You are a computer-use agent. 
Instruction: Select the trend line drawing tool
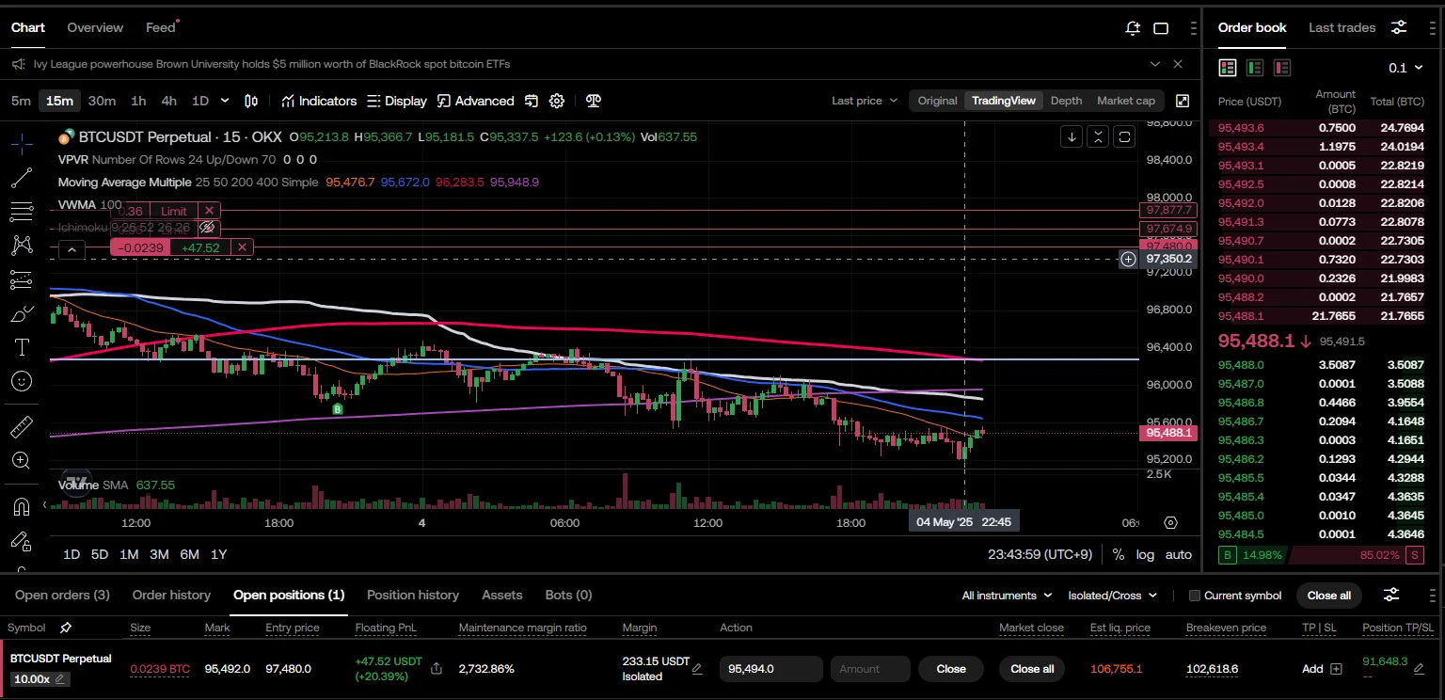coord(22,177)
